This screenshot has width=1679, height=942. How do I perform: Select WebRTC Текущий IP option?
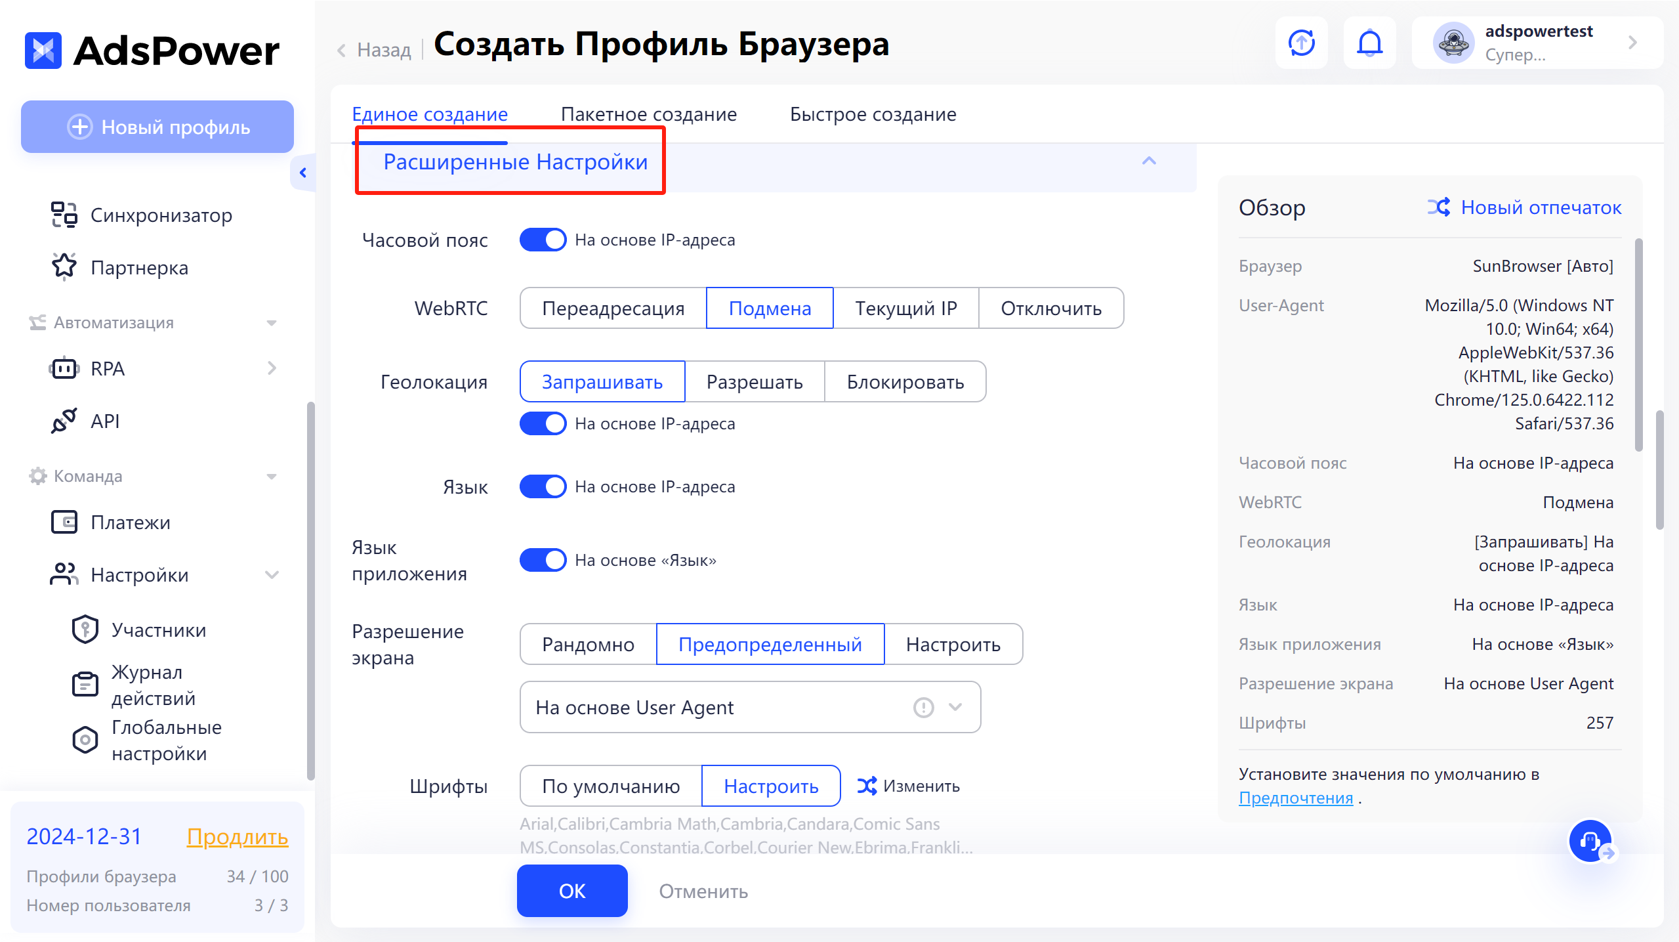click(x=906, y=308)
